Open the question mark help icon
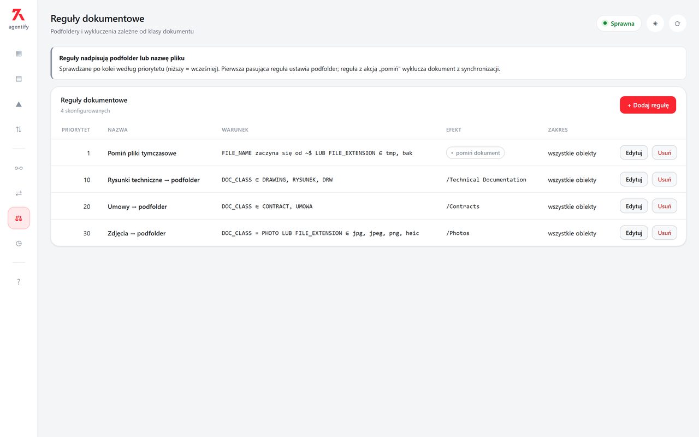The image size is (699, 437). coord(19,282)
